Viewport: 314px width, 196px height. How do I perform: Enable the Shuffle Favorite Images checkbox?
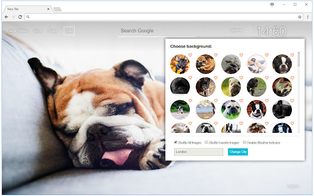(206, 142)
